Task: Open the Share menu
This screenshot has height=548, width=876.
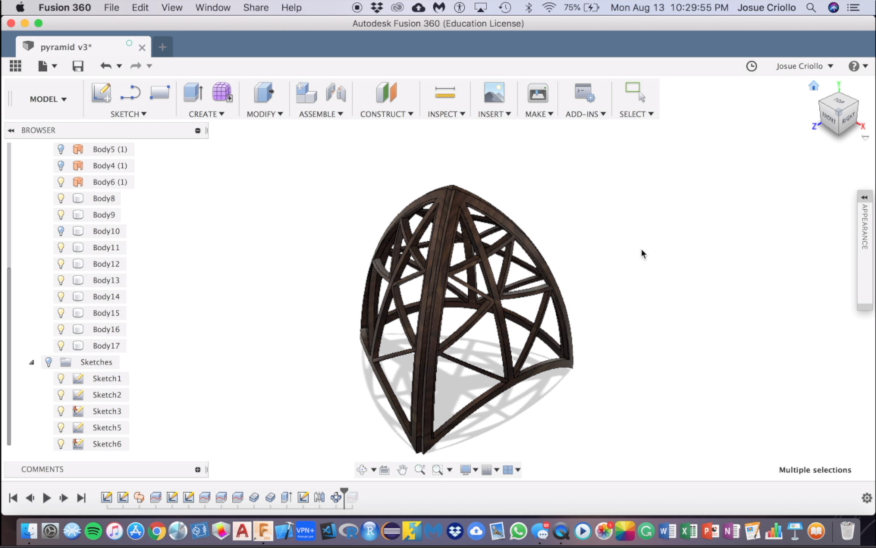Action: coord(256,8)
